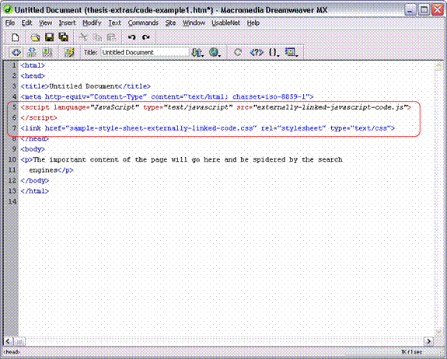
Task: Open the File Management dropdown
Action: click(197, 52)
